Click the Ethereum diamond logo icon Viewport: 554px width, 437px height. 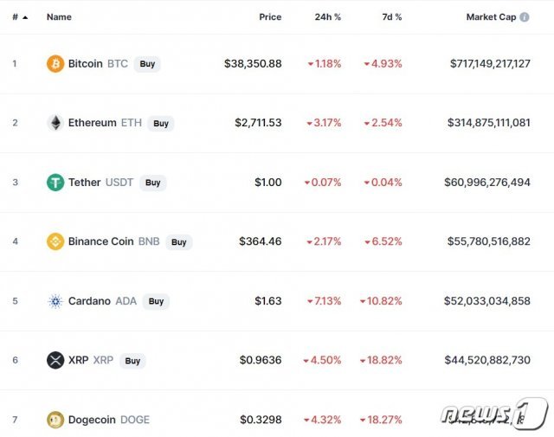pyautogui.click(x=55, y=123)
